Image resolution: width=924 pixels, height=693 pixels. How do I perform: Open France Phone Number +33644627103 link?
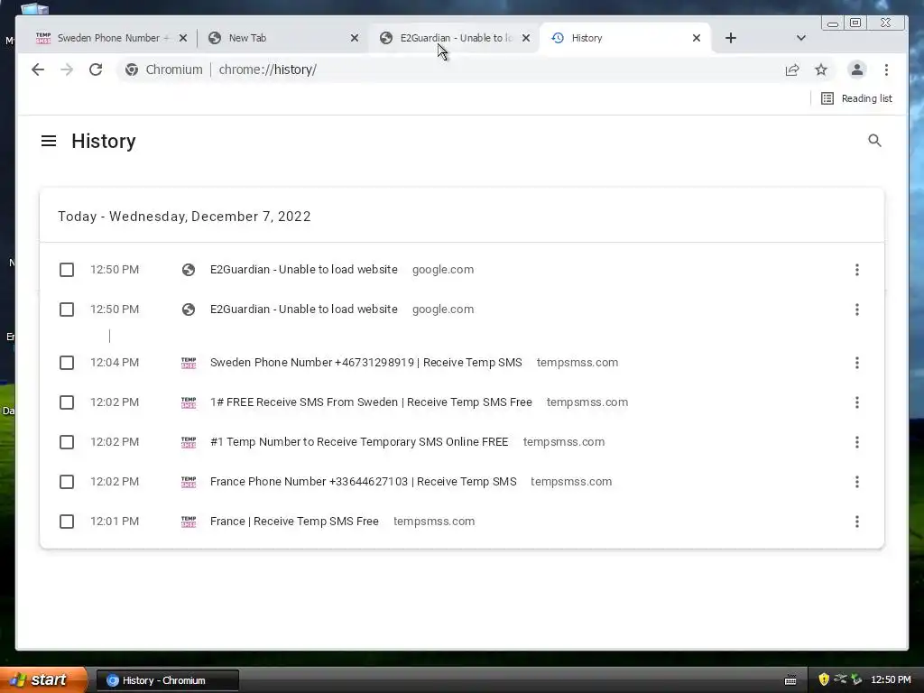[363, 482]
